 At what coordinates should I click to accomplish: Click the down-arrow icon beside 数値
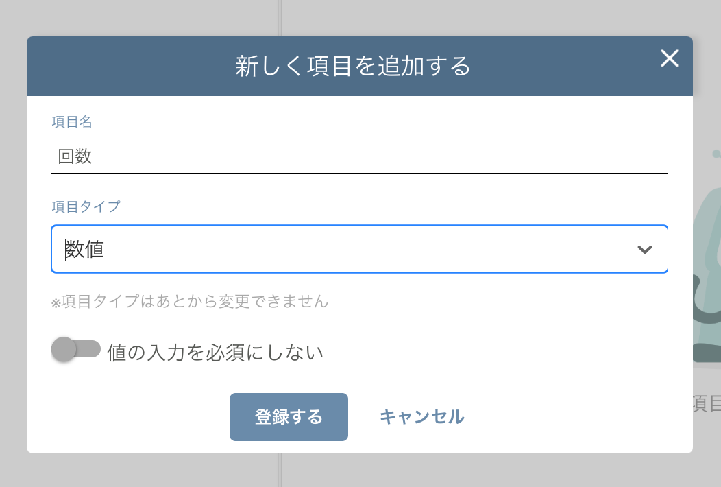(644, 249)
